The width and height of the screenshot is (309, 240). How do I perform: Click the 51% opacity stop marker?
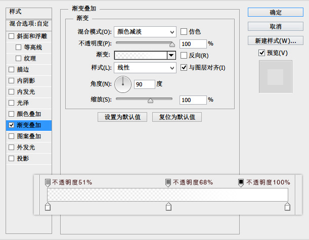[x=48, y=182]
